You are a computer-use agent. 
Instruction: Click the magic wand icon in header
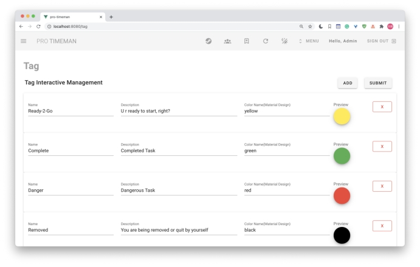[x=284, y=41]
